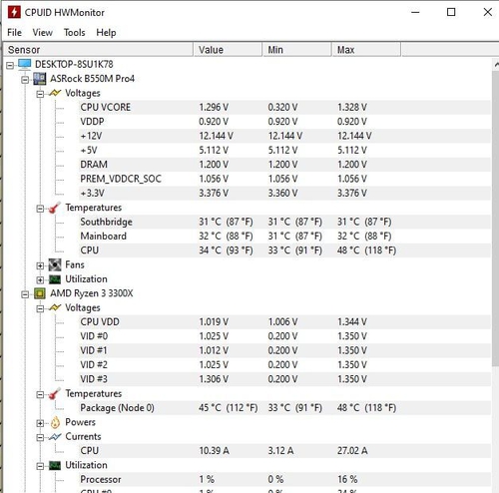Click the 48 °C (118 °F) Package max value
This screenshot has width=499, height=493.
pyautogui.click(x=366, y=408)
